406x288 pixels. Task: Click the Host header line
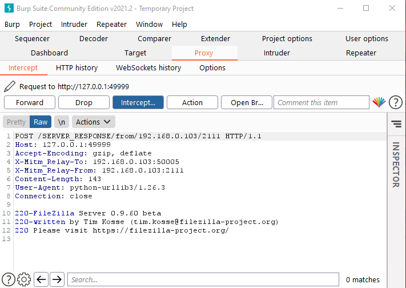[63, 145]
